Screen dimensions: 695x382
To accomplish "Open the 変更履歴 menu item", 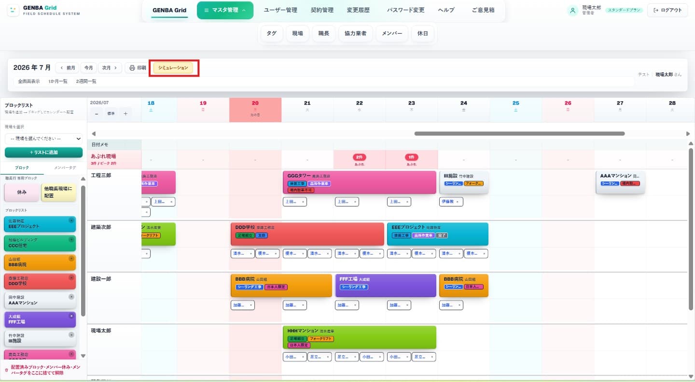I will pos(358,10).
